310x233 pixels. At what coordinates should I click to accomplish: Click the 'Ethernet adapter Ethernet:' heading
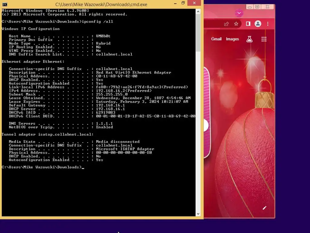pyautogui.click(x=33, y=62)
